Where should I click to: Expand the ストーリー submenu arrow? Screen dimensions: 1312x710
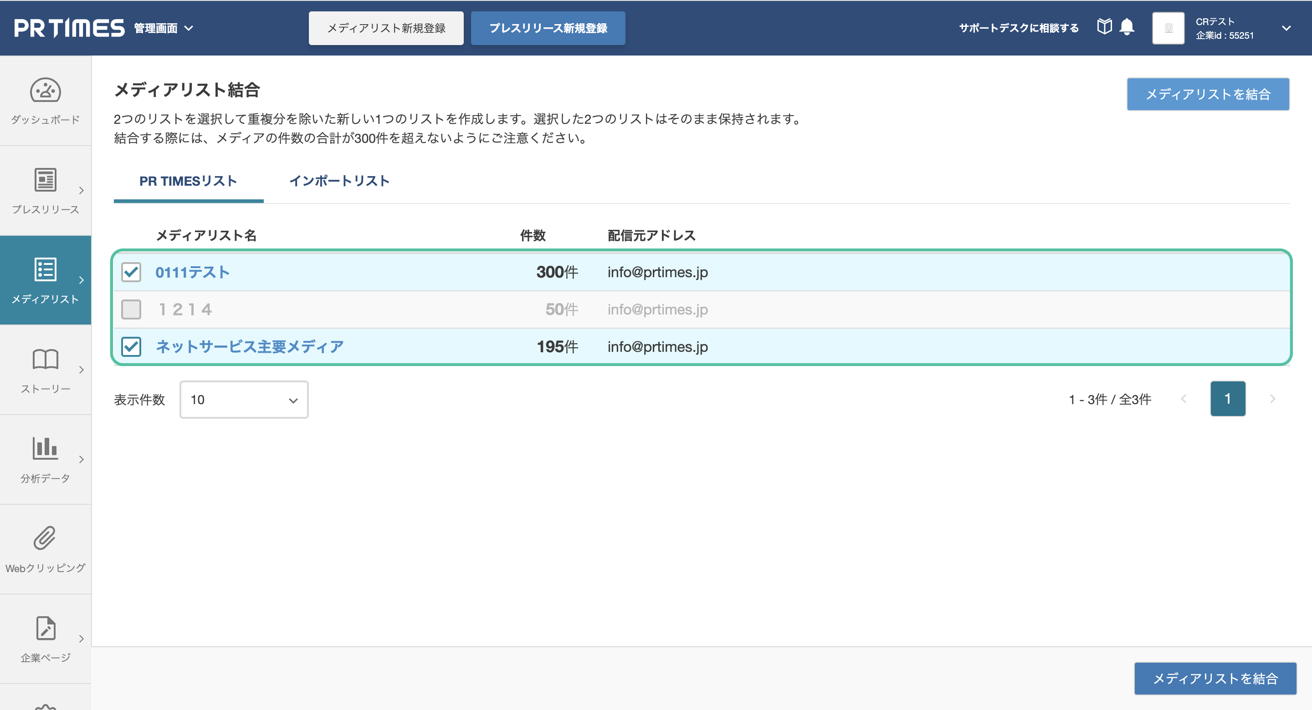(82, 370)
